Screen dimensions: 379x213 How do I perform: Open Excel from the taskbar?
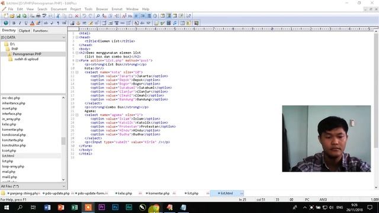pos(75,208)
